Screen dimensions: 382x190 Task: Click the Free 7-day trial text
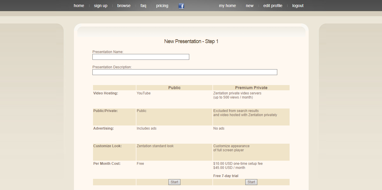coord(226,176)
